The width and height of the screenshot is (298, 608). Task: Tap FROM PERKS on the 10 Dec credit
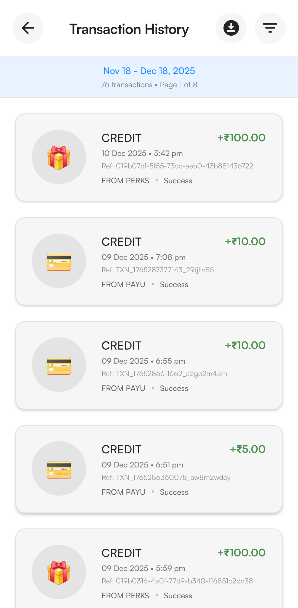pyautogui.click(x=125, y=181)
